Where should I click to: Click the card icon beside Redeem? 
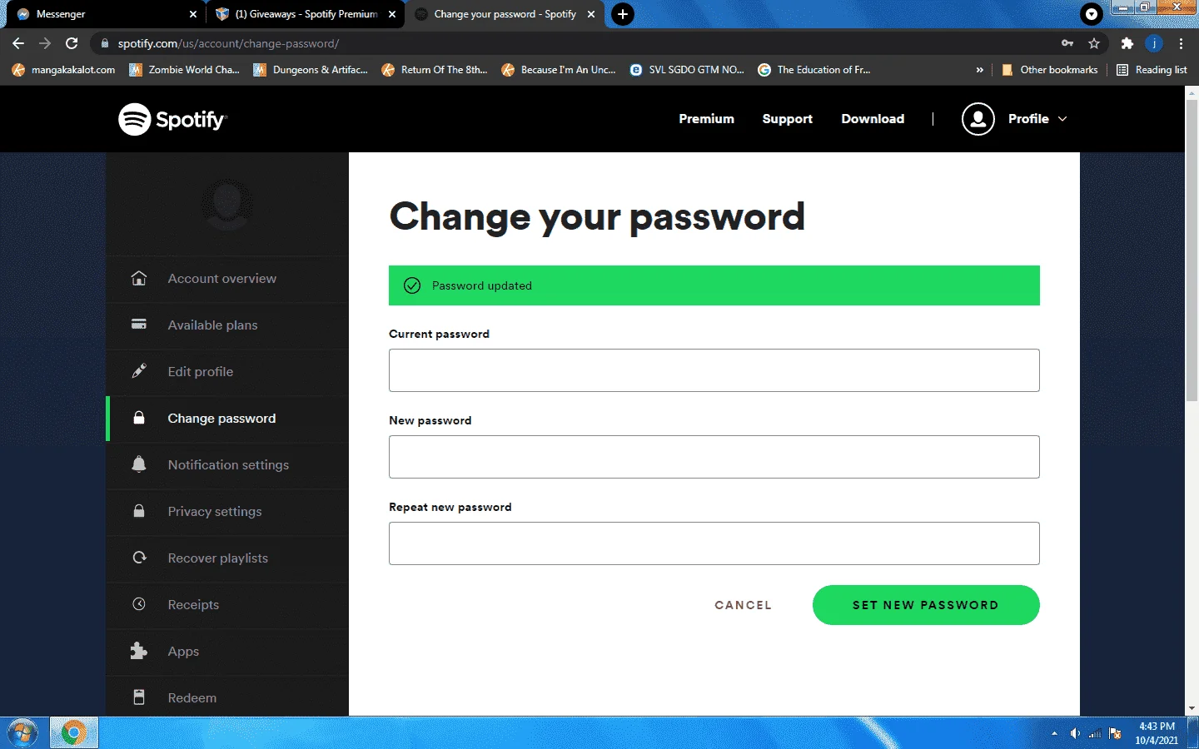point(139,697)
